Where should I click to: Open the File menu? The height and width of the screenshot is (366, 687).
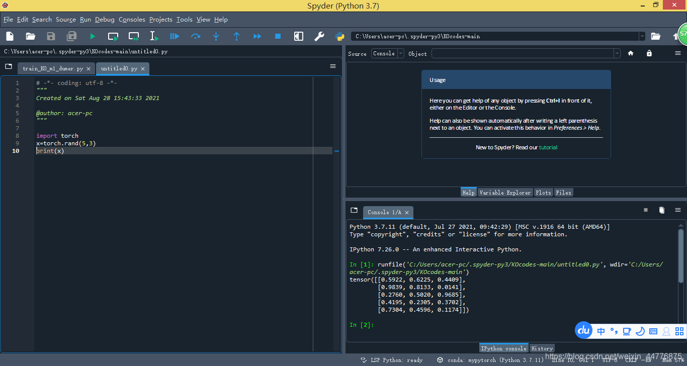8,20
